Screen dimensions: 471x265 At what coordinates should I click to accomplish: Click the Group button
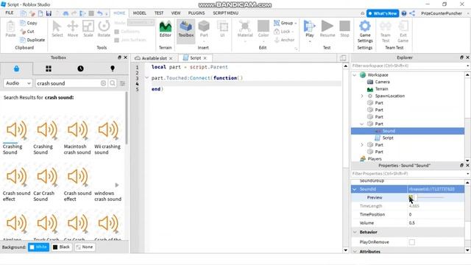pyautogui.click(x=285, y=23)
